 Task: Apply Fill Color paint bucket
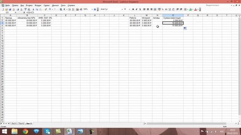click(191, 9)
